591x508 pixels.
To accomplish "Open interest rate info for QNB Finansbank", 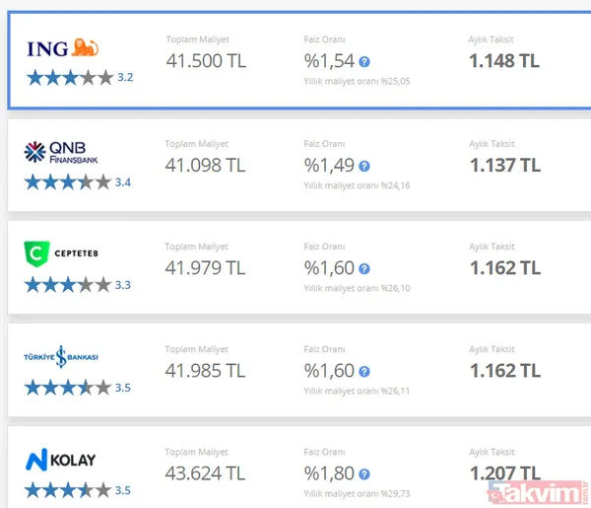I will 364,166.
